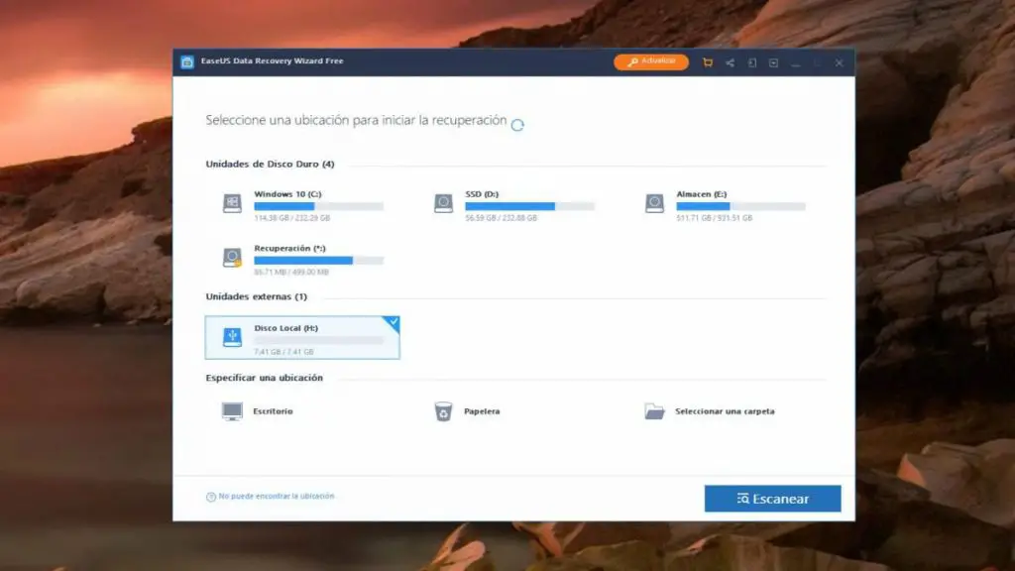Image resolution: width=1015 pixels, height=571 pixels.
Task: Click the Disco Local (H:) usage bar
Action: (x=318, y=341)
